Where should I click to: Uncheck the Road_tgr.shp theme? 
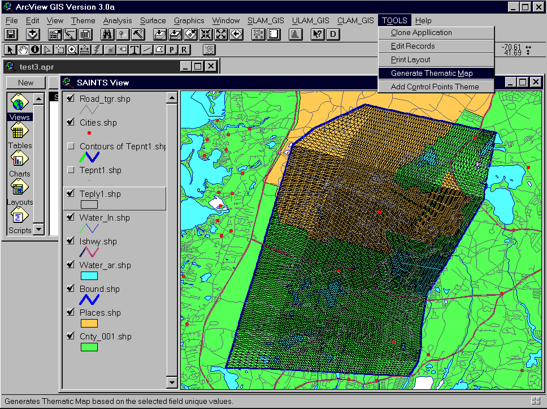click(71, 98)
